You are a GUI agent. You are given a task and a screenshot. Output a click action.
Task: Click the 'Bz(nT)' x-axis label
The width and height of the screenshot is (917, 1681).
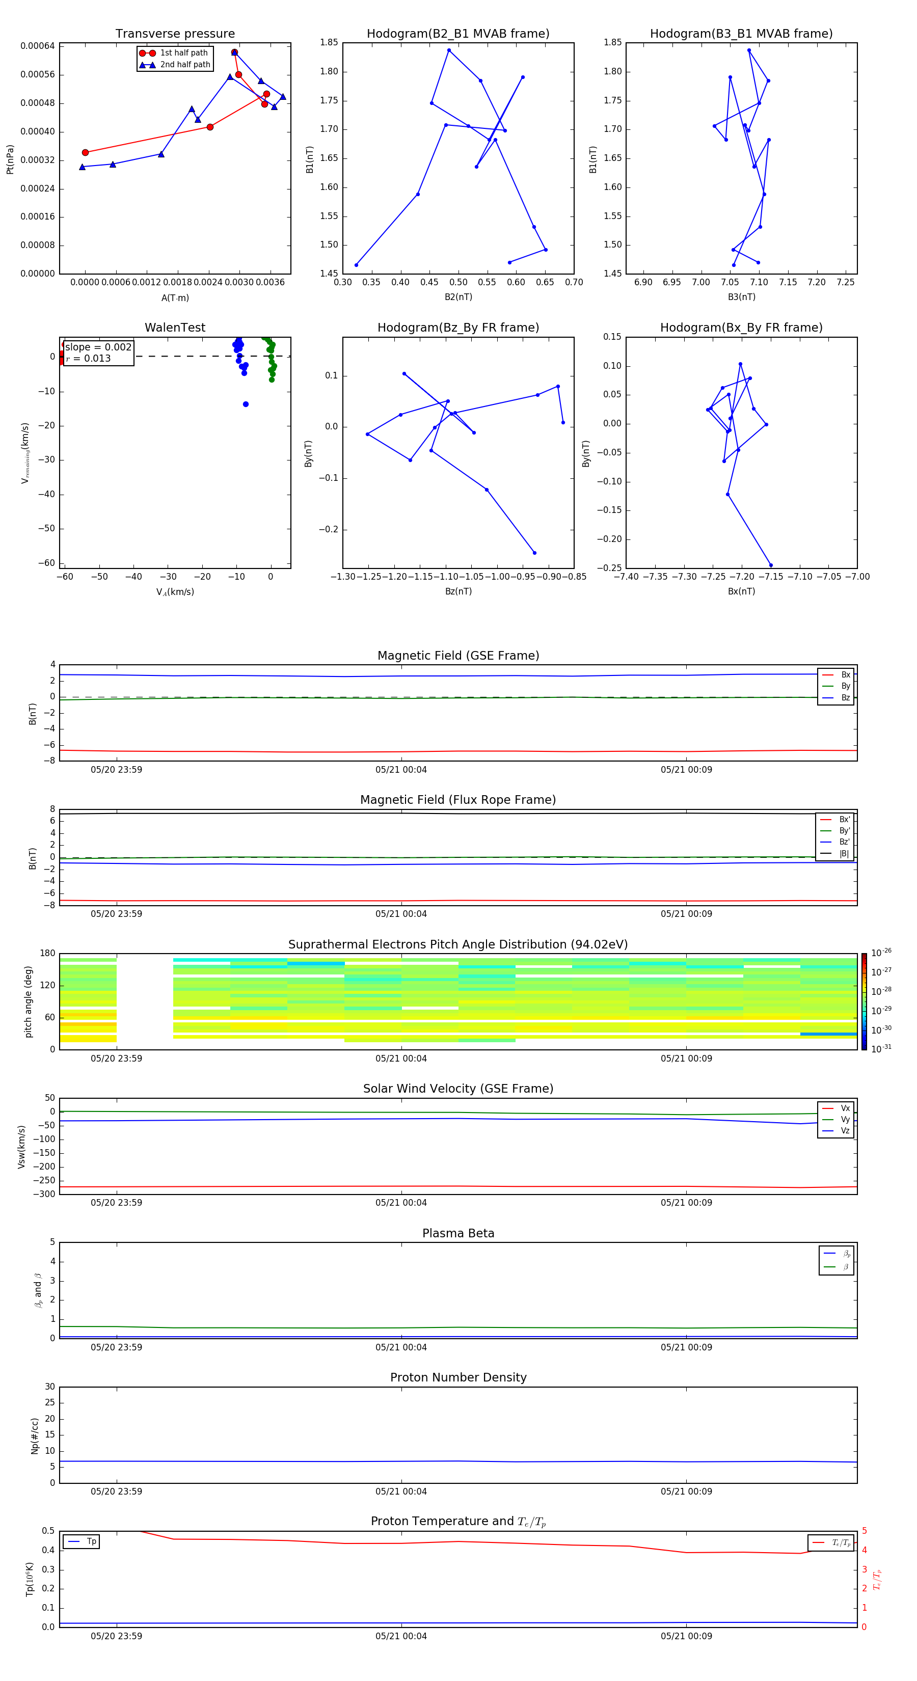click(458, 591)
